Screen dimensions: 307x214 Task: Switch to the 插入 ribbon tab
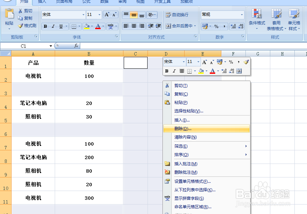tap(41, 3)
